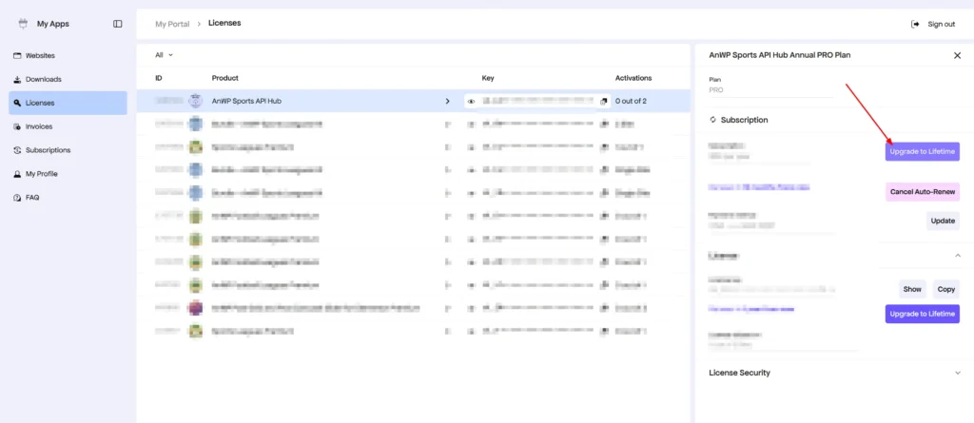The image size is (974, 423).
Task: Collapse the License section chevron
Action: (x=957, y=256)
